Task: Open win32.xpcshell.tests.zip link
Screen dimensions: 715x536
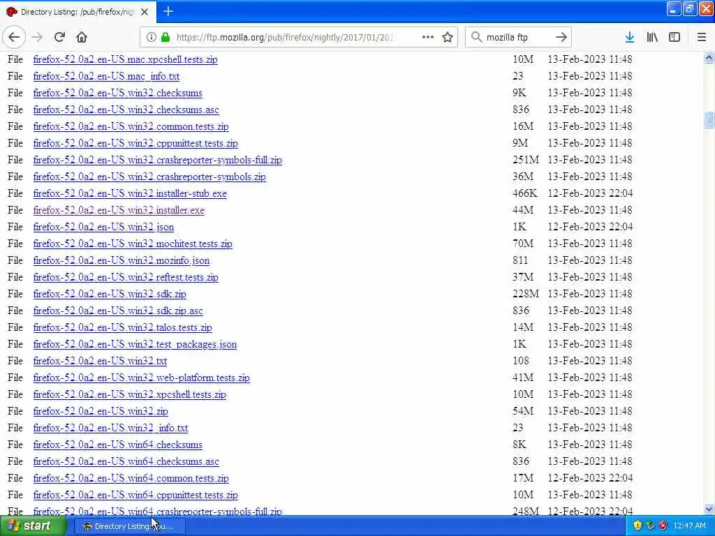Action: [129, 394]
